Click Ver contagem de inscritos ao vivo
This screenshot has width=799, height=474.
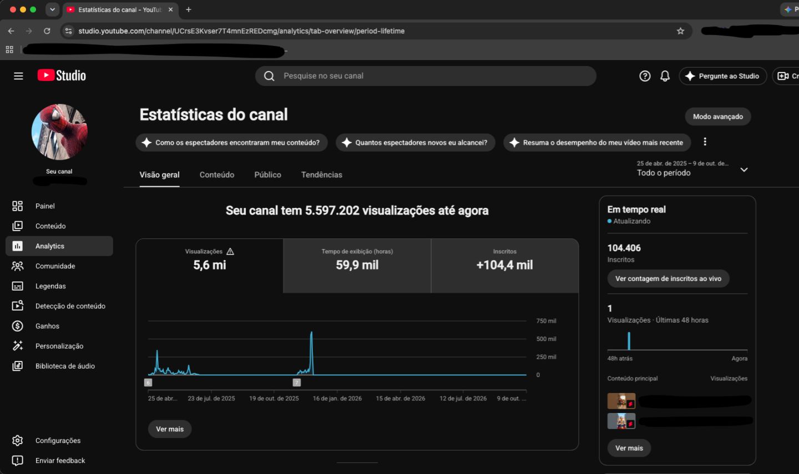coord(668,279)
